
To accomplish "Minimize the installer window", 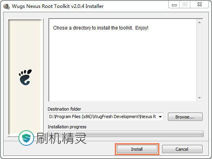I will pyautogui.click(x=174, y=5).
